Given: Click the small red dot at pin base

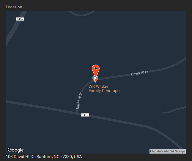Looking at the screenshot, I should tap(96, 80).
